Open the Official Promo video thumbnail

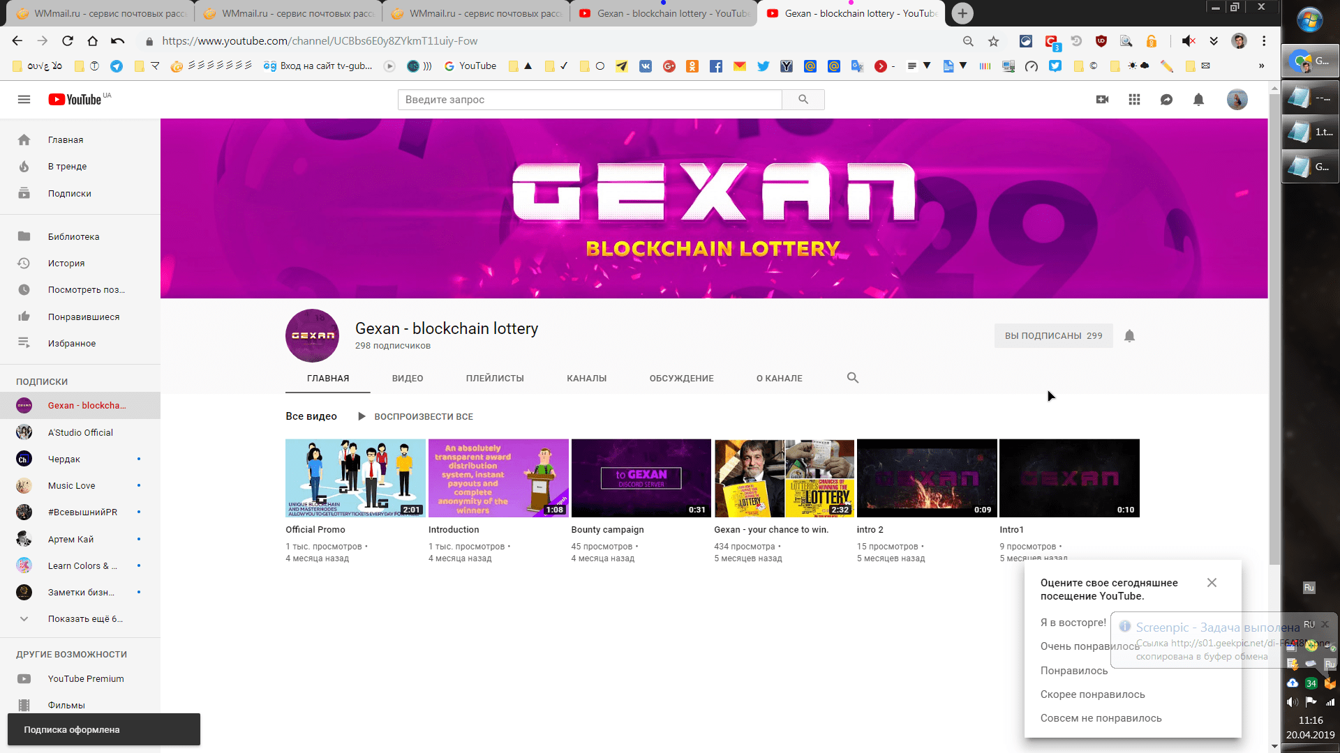click(x=355, y=478)
